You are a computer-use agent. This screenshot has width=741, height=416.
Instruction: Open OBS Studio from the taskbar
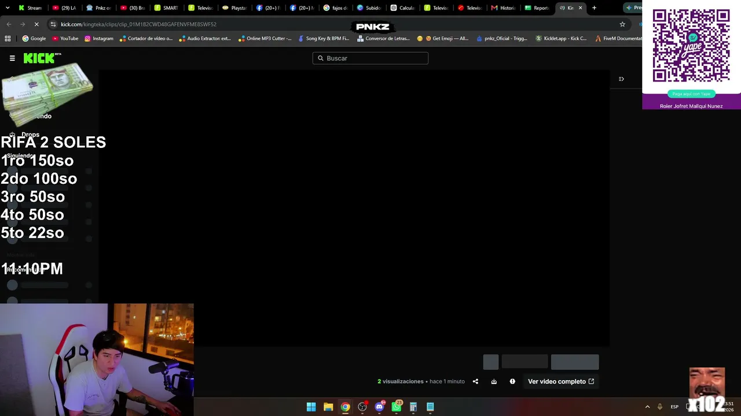[362, 407]
